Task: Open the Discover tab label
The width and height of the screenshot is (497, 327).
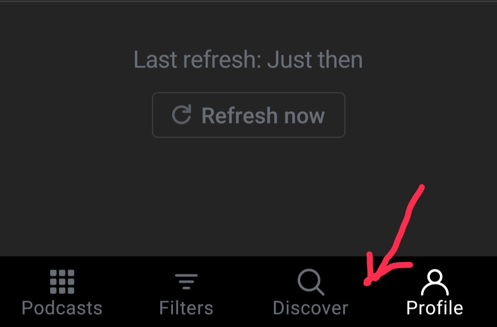Action: 311,308
